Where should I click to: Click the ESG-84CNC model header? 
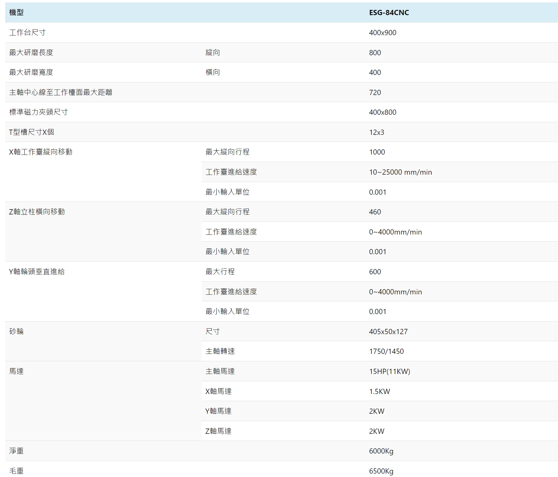tap(389, 13)
